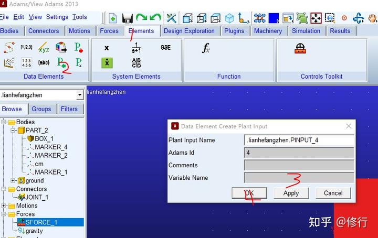Collapse the Connectors tree folder
The image size is (378, 238).
(4, 189)
